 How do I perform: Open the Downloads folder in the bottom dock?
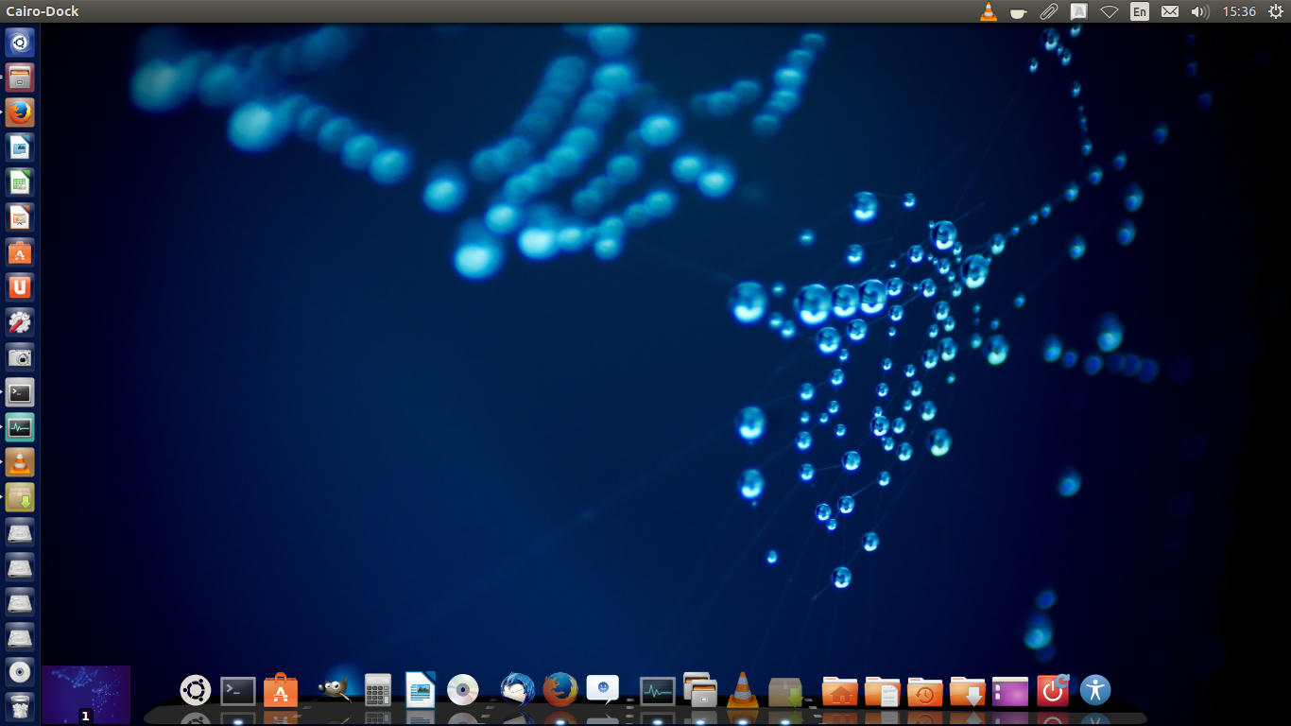click(968, 691)
